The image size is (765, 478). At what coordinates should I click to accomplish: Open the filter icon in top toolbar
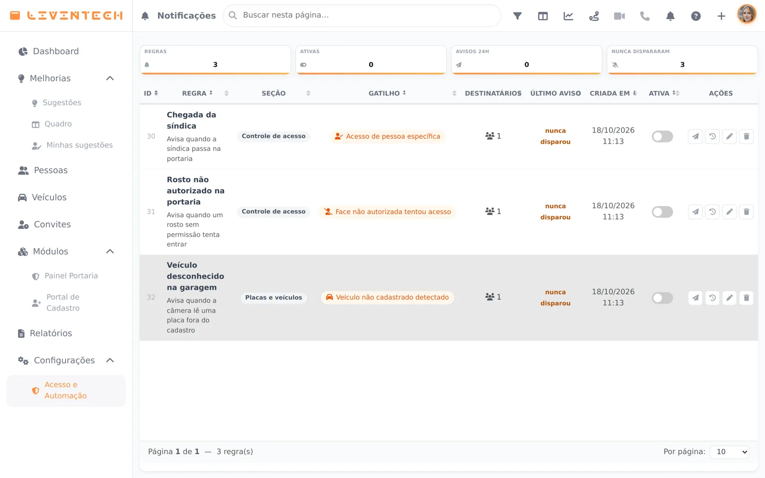[x=517, y=16]
